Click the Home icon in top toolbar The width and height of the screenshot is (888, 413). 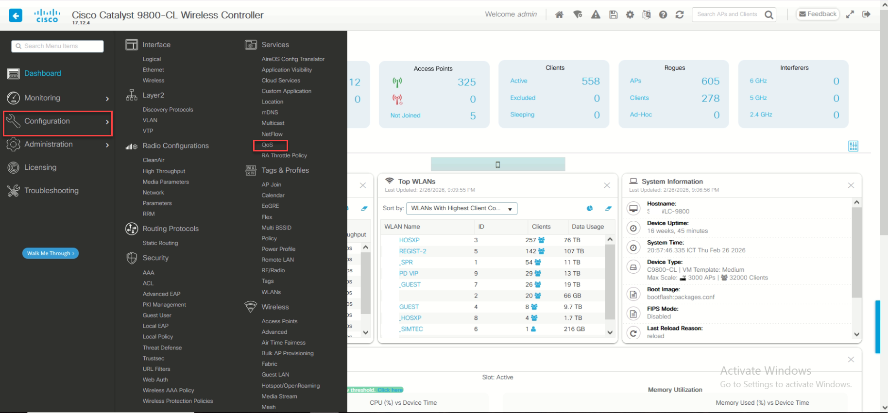click(x=559, y=15)
